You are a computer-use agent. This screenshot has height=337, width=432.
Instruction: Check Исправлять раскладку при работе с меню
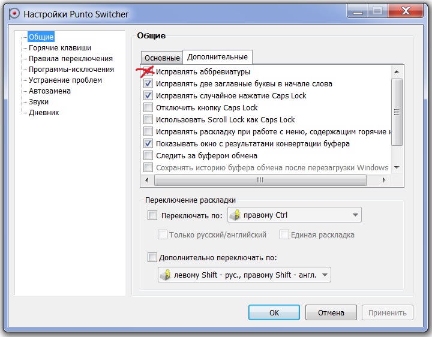pos(148,131)
